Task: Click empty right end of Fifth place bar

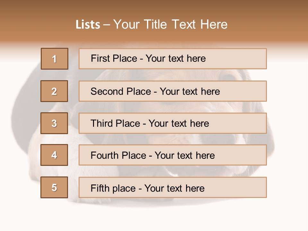Action: [x=236, y=187]
